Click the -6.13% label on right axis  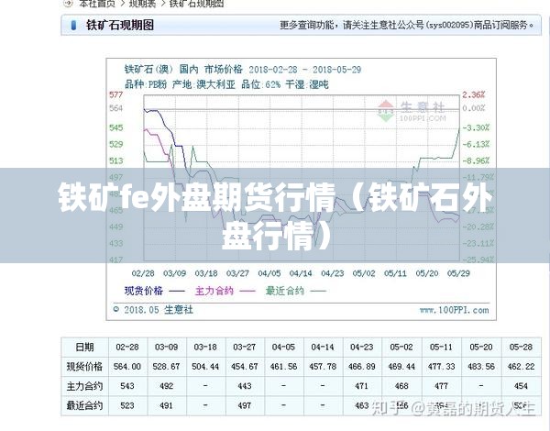tap(476, 144)
